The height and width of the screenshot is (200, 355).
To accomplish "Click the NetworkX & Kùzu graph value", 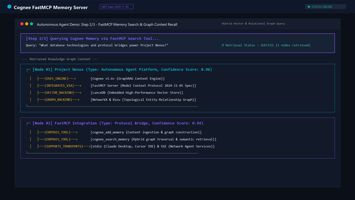I will 143,100.
